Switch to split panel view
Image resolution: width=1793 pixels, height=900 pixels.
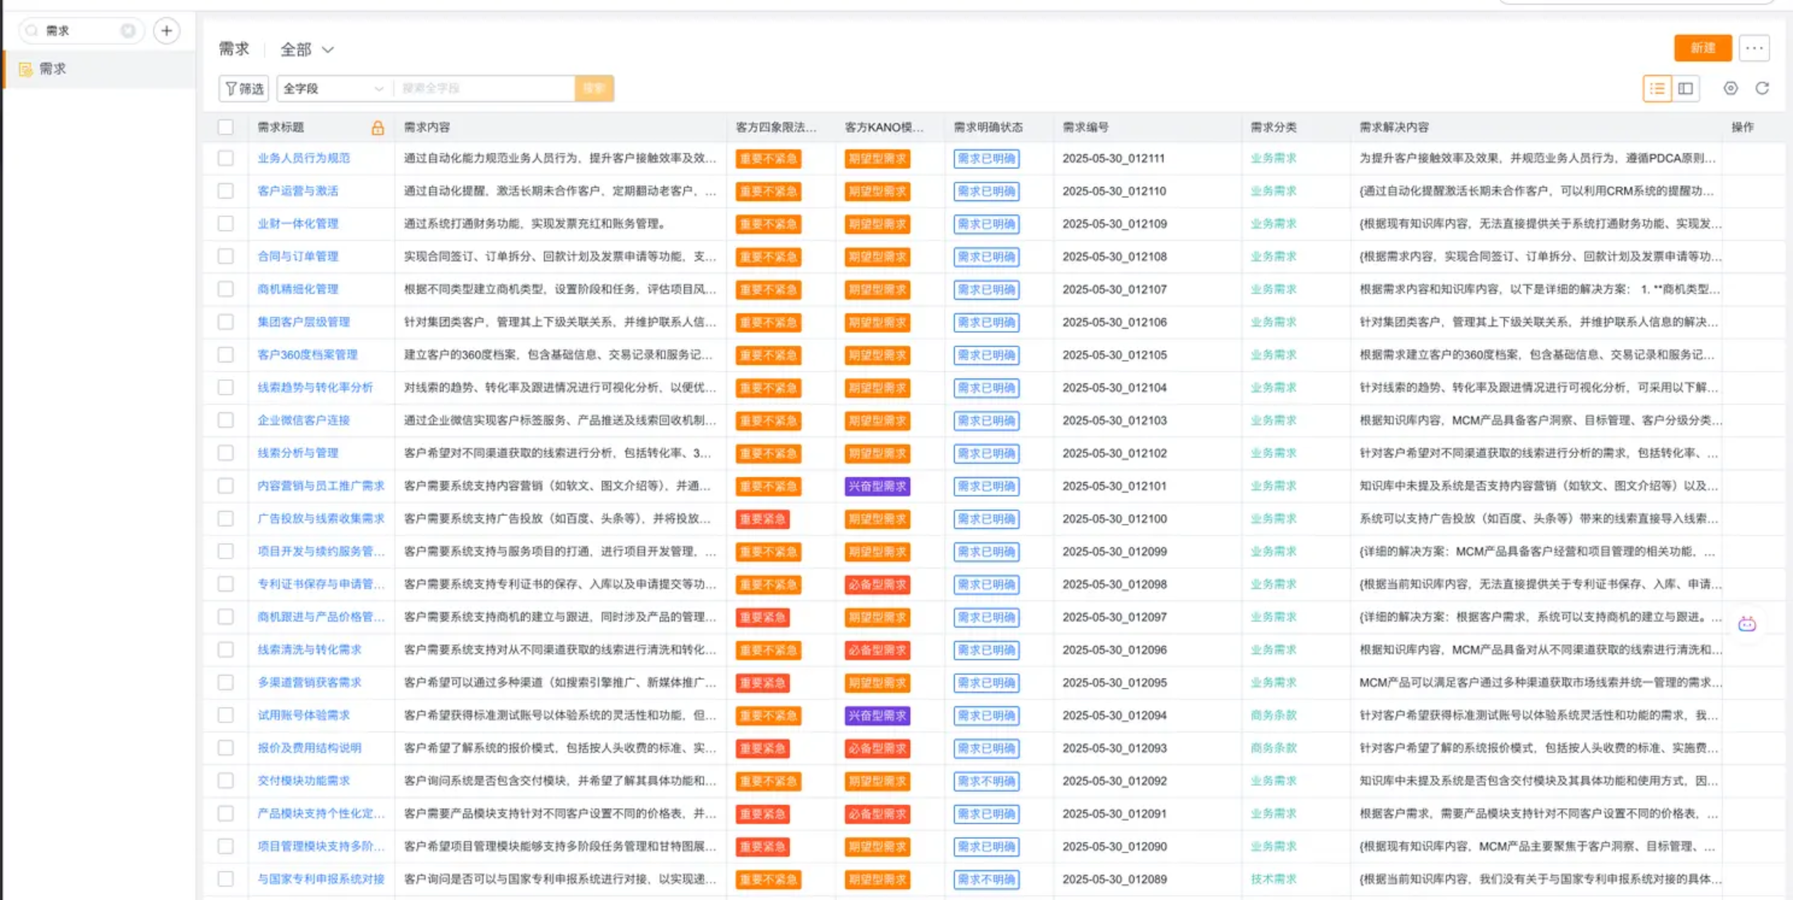[1685, 88]
